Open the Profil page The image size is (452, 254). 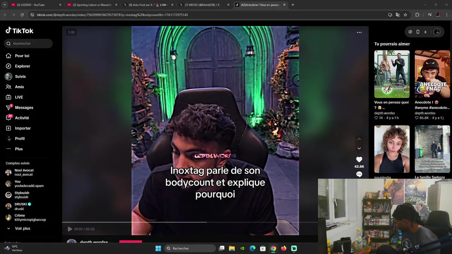pos(20,139)
